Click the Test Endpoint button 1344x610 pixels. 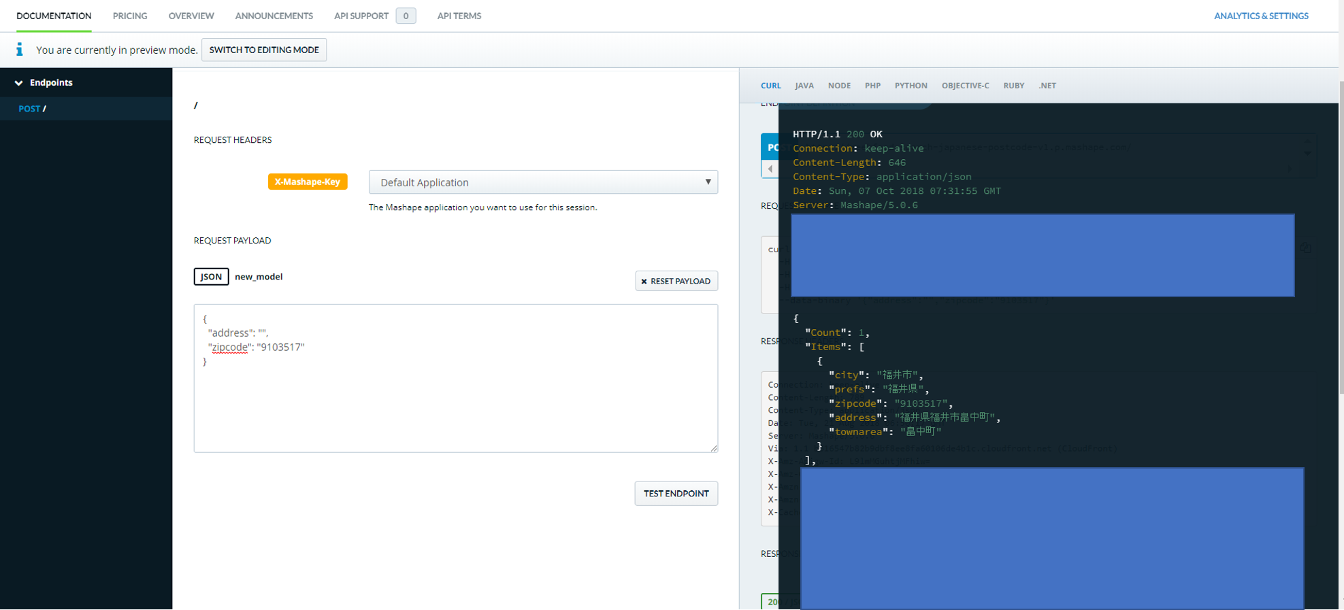point(676,494)
